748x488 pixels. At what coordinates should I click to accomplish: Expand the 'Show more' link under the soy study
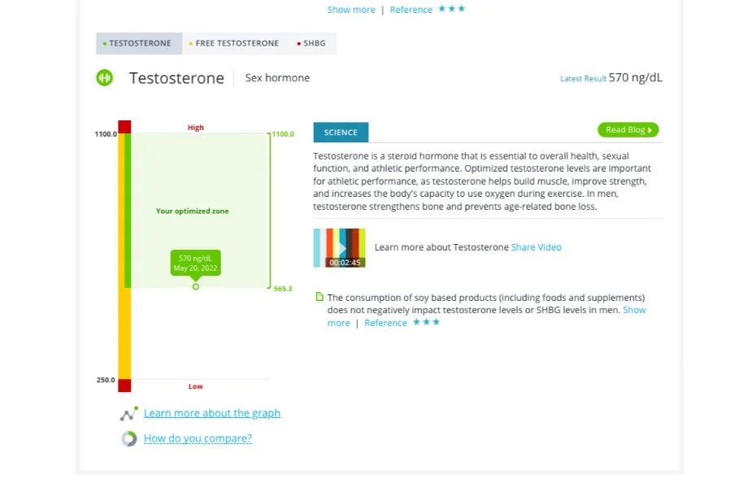pos(634,309)
